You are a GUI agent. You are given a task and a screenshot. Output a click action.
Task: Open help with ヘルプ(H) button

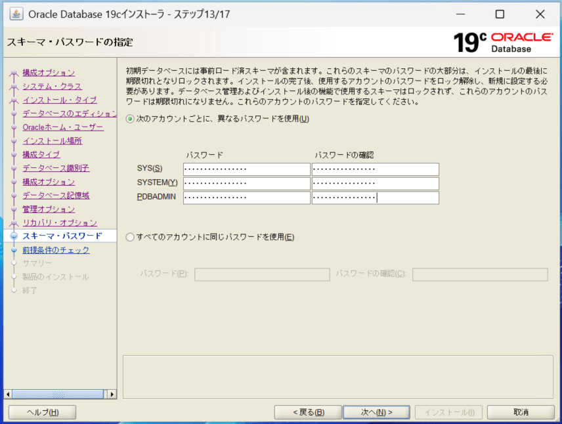[x=42, y=412]
